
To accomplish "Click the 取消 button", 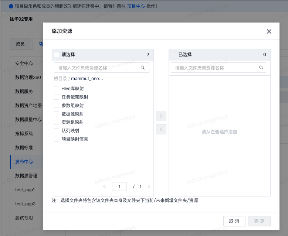I will pyautogui.click(x=234, y=221).
